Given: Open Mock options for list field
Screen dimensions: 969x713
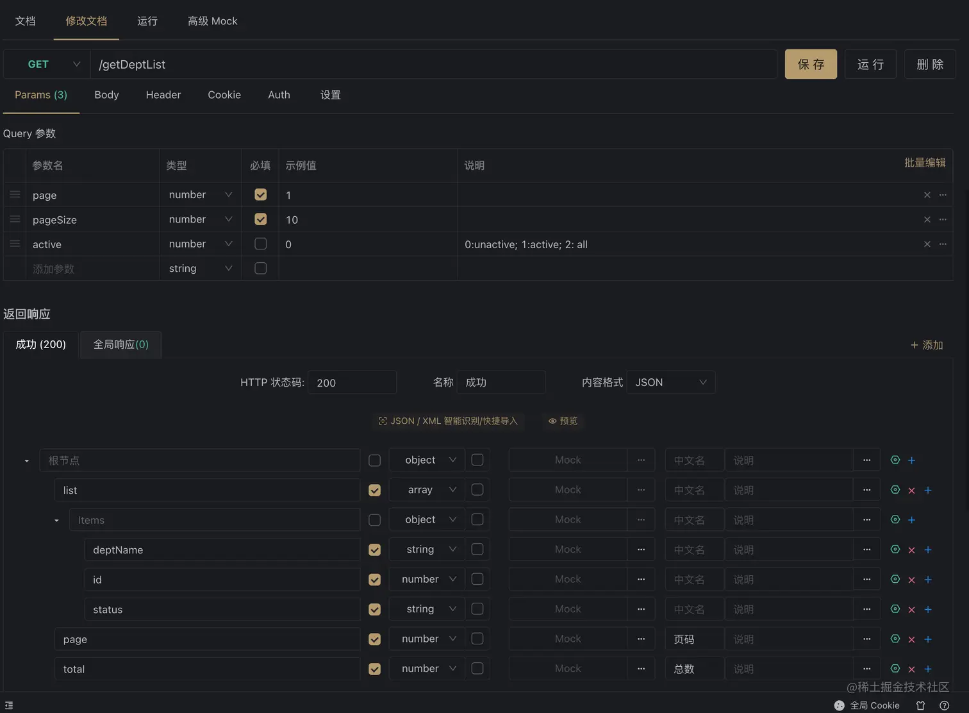Looking at the screenshot, I should click(x=641, y=490).
